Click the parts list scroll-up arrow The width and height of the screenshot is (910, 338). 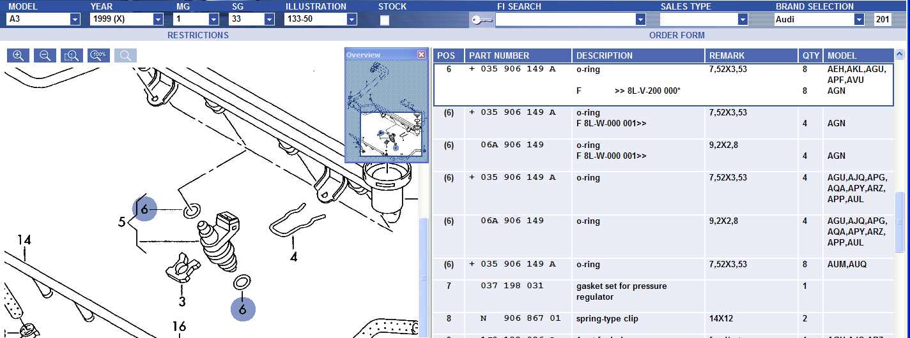tap(900, 55)
